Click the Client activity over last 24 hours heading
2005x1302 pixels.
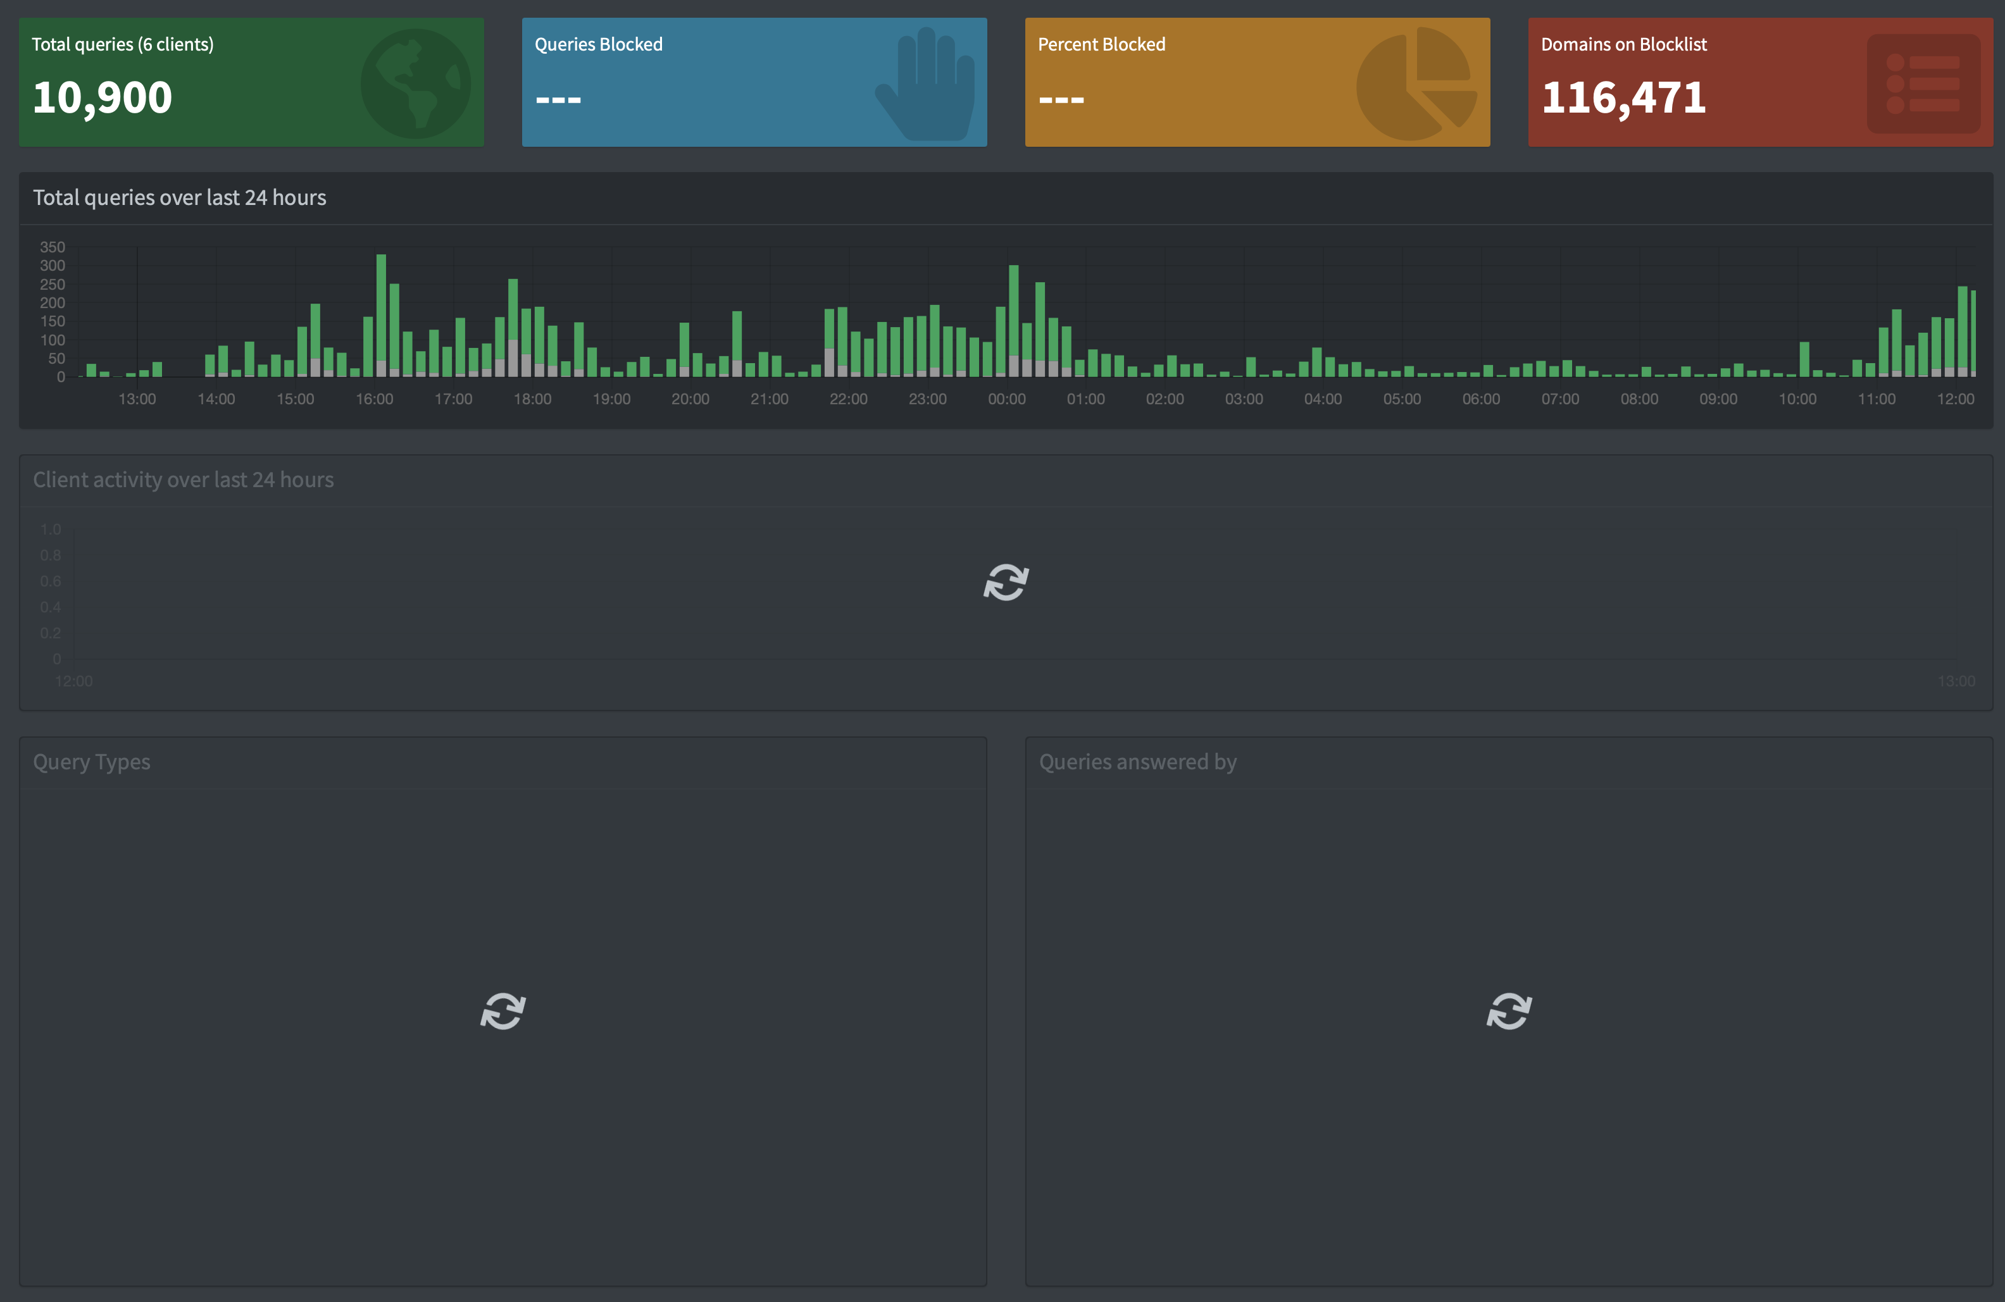point(184,479)
